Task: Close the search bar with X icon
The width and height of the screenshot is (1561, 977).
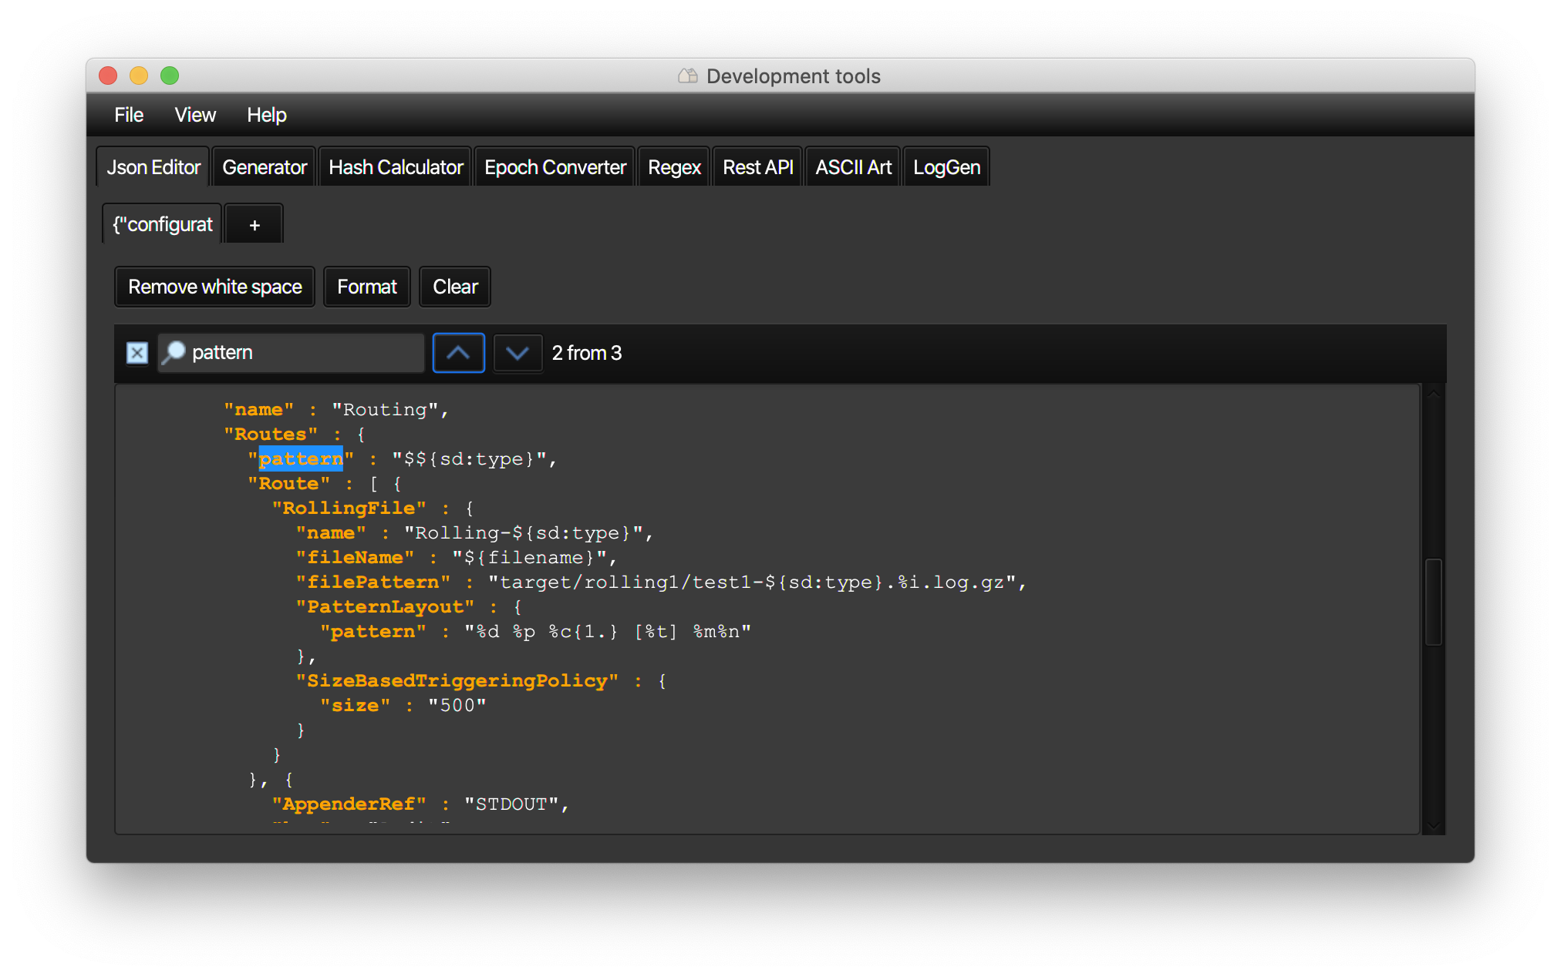Action: [137, 353]
